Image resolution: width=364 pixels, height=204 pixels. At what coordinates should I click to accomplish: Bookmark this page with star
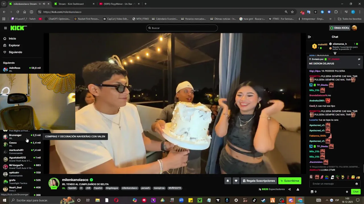[x=292, y=12]
